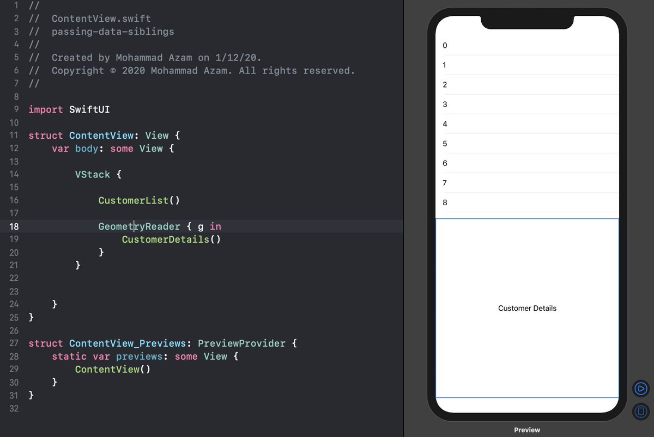The image size is (654, 437).
Task: Select list row 3 in preview
Action: pyautogui.click(x=527, y=104)
